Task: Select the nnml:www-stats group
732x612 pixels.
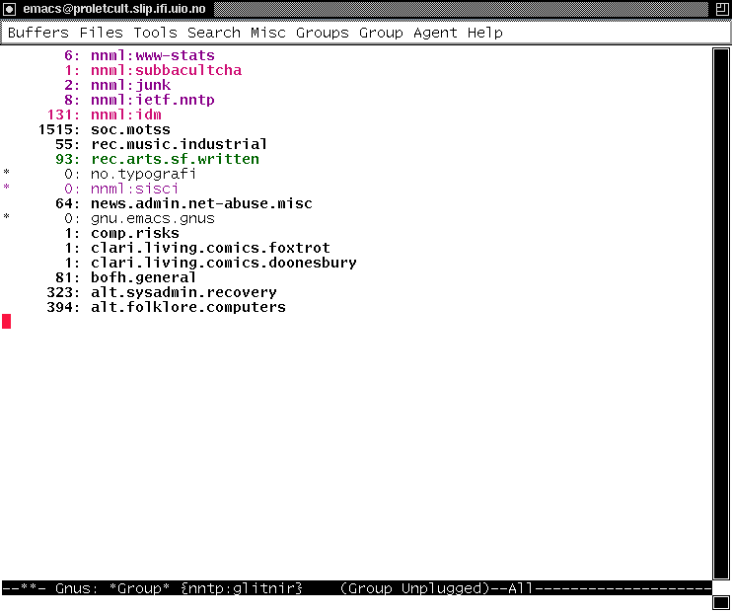Action: pos(153,55)
